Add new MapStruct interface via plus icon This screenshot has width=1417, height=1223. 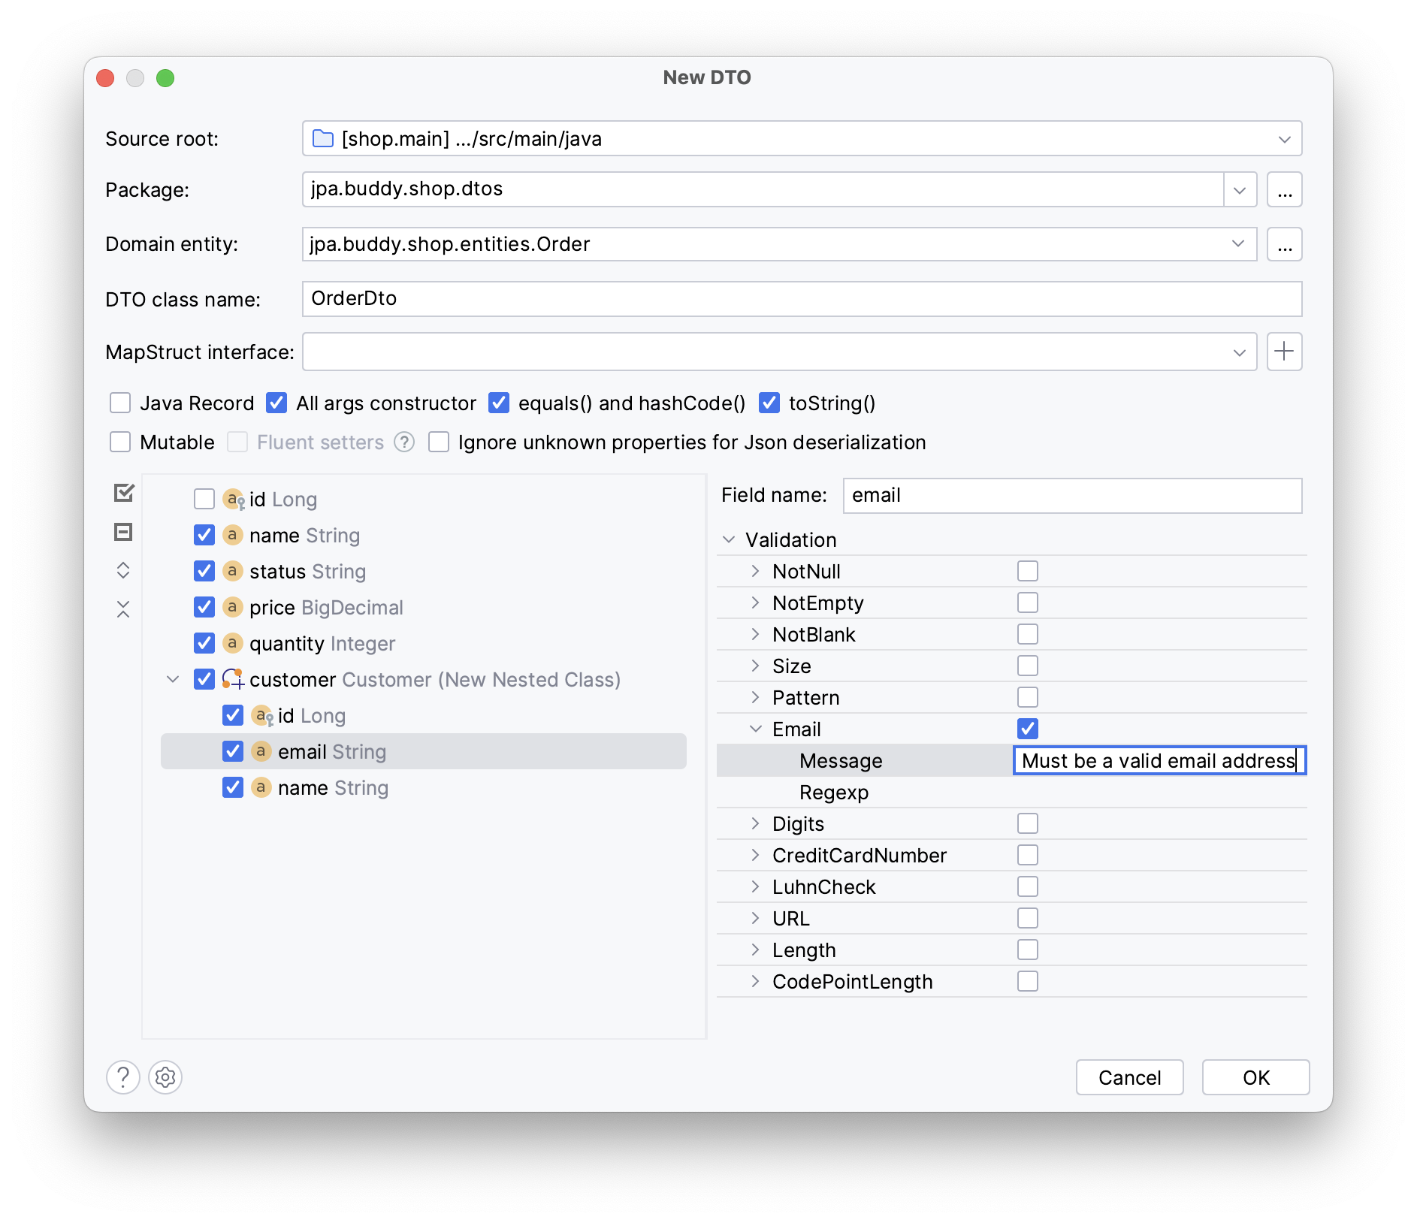(x=1285, y=352)
